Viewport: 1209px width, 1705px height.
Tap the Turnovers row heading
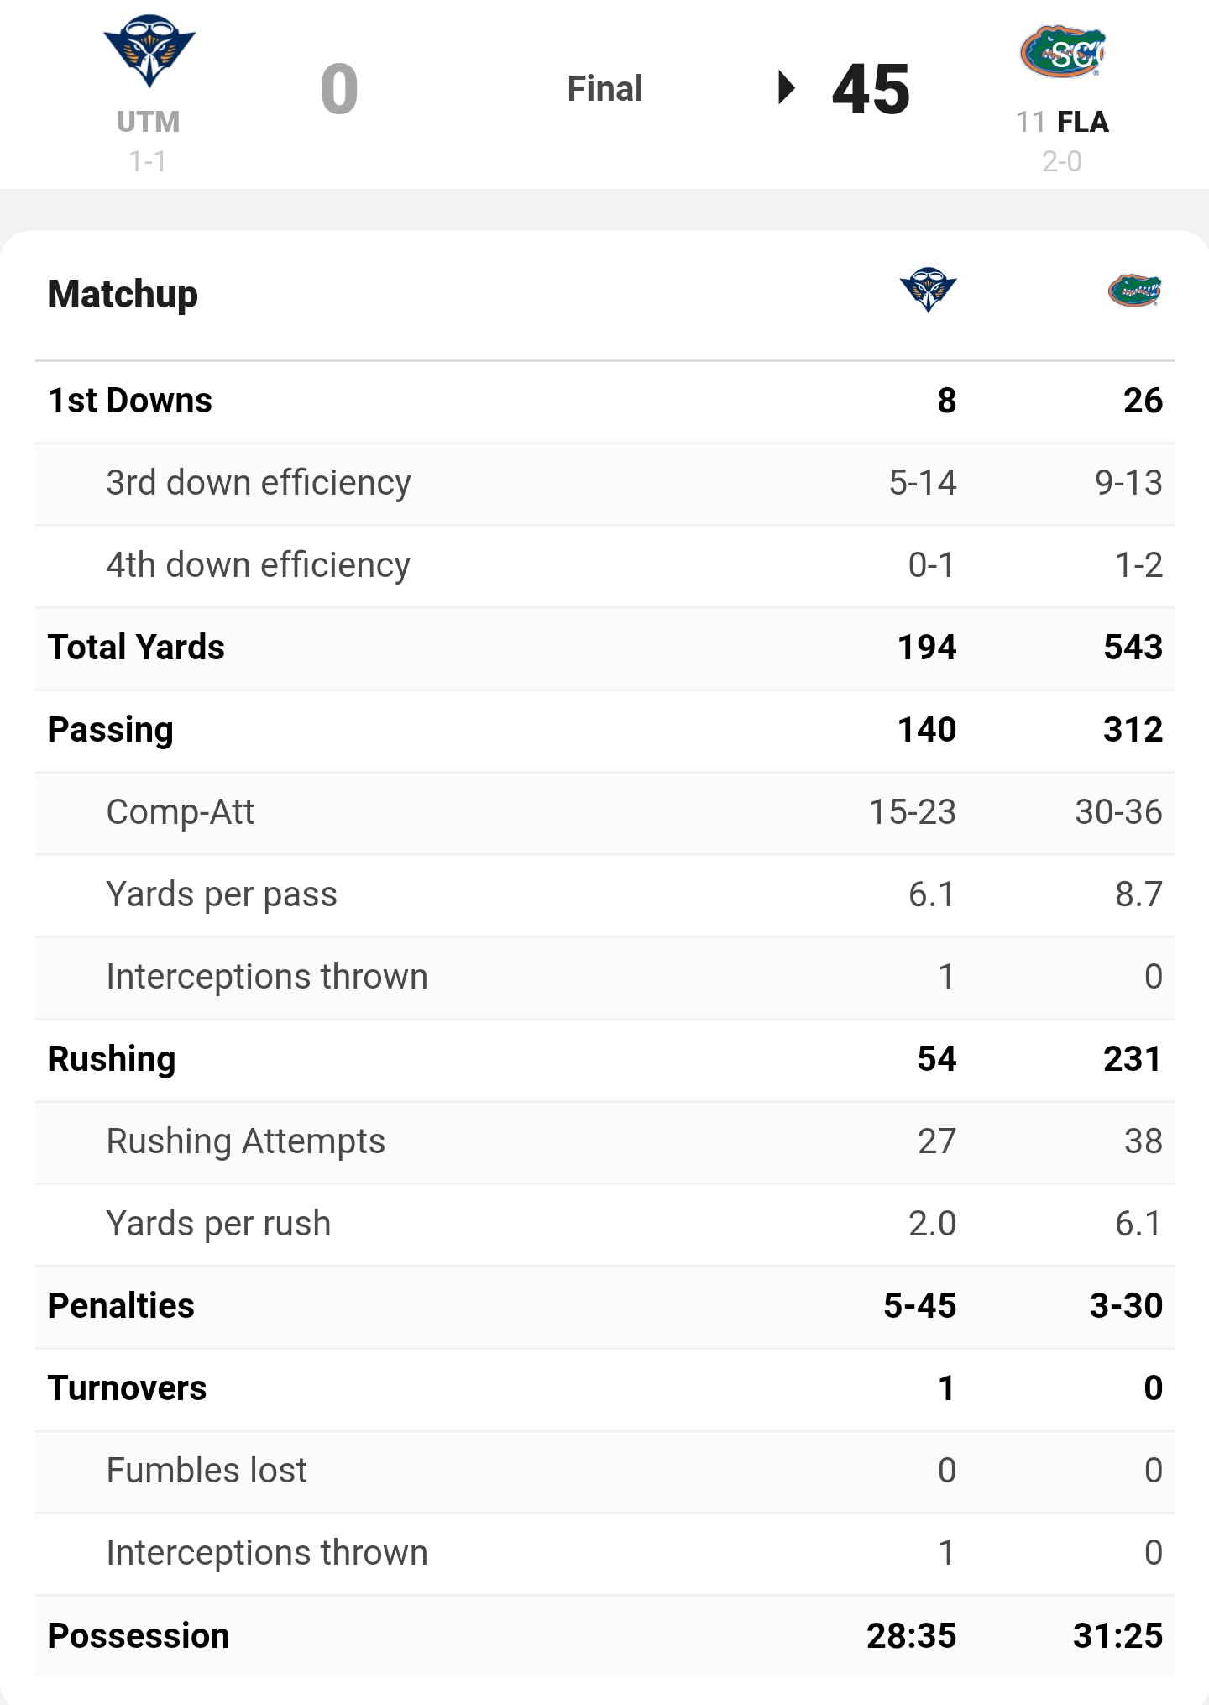127,1388
